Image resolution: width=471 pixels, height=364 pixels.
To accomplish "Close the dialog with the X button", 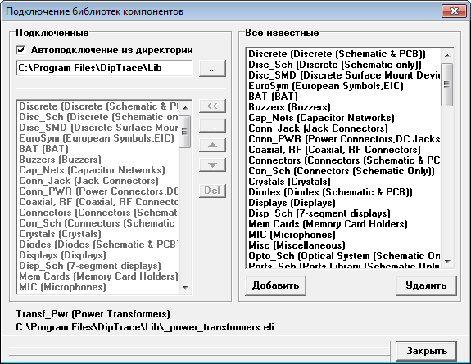I will pyautogui.click(x=455, y=11).
